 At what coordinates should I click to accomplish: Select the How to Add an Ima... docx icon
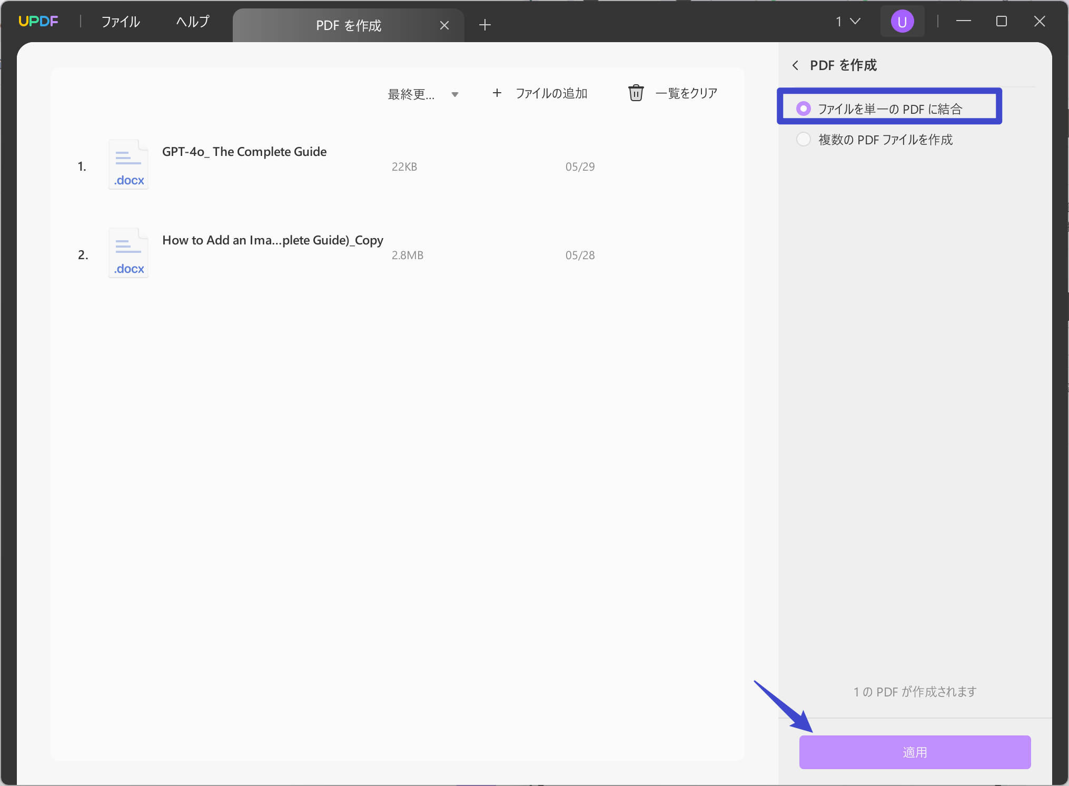(x=128, y=253)
